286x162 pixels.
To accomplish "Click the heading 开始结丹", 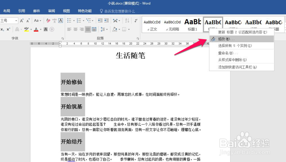I will (71, 142).
